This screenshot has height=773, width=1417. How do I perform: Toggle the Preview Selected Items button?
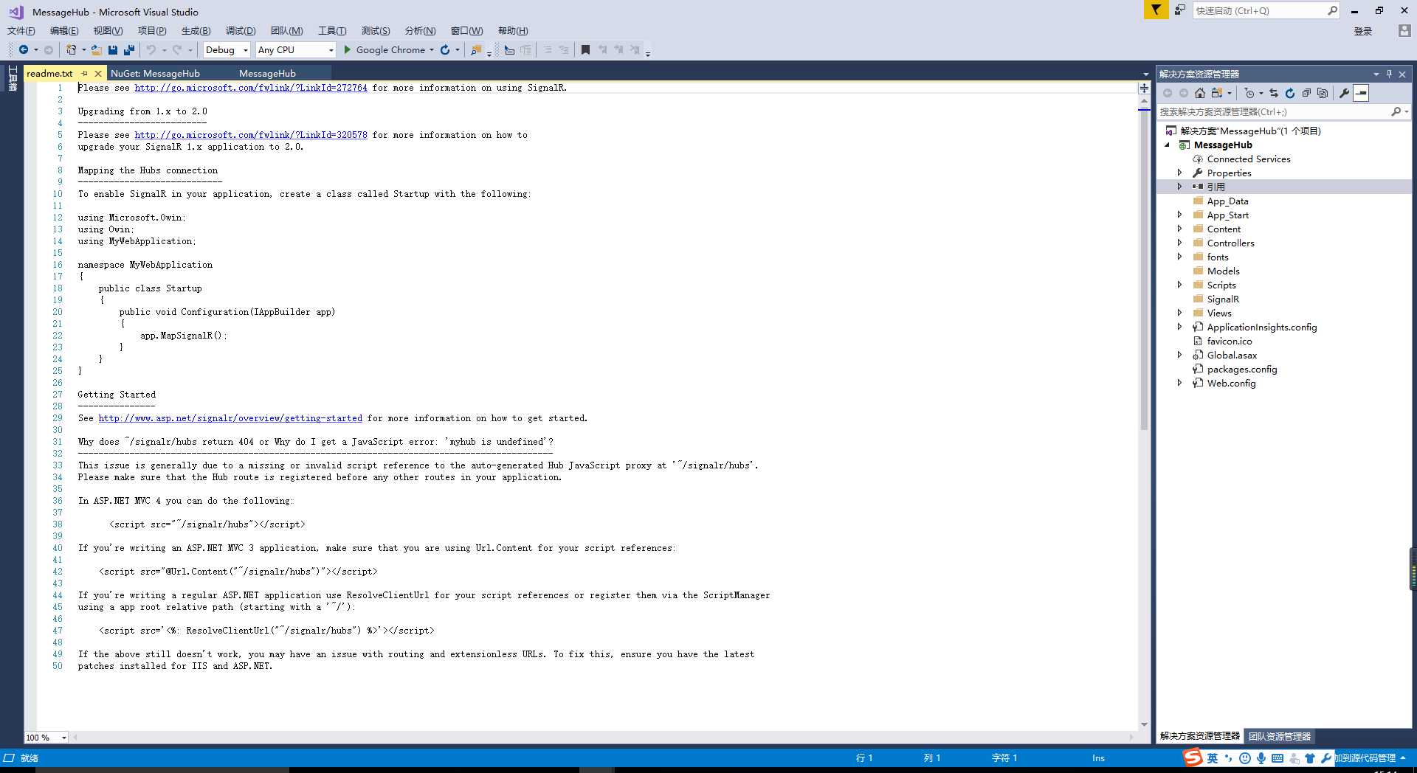pyautogui.click(x=1361, y=93)
